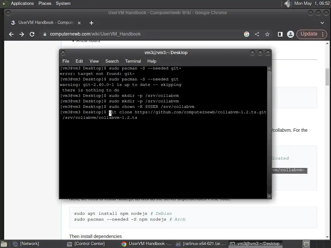Screen dimensions: 331x248
Task: Close the UserVM Handbook tab
Action: tap(79, 23)
